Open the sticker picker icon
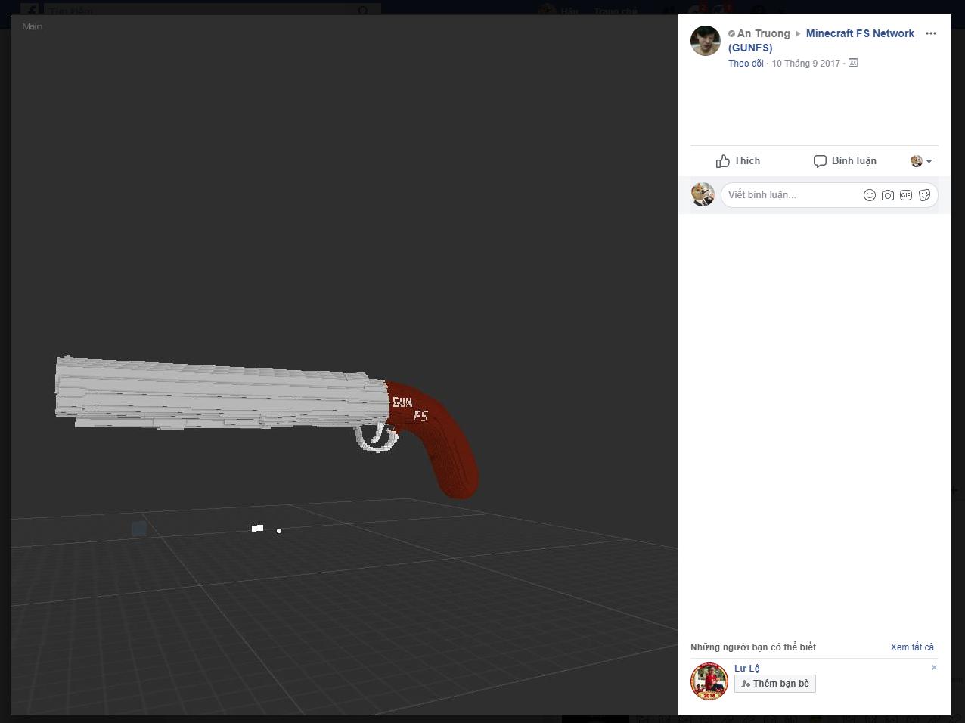Image resolution: width=965 pixels, height=723 pixels. pos(924,195)
